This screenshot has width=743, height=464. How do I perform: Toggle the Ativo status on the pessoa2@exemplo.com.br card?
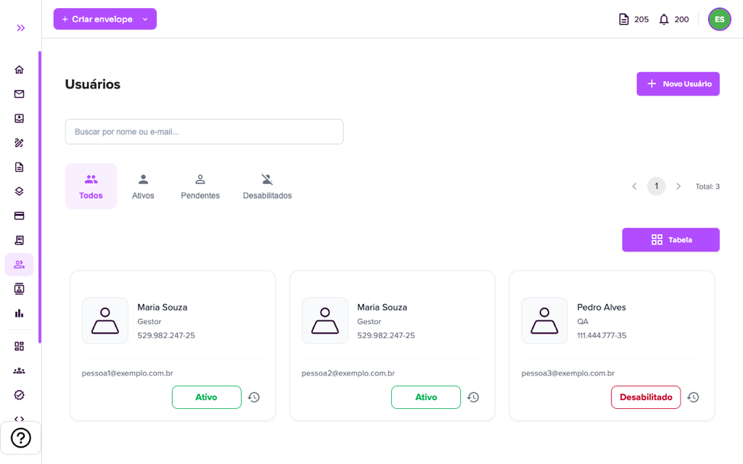pyautogui.click(x=426, y=397)
